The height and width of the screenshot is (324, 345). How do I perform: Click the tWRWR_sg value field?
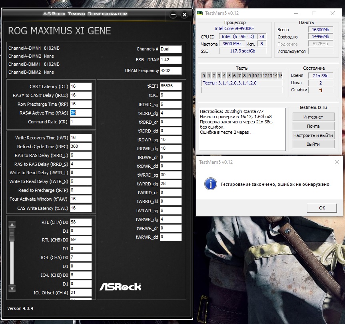click(x=171, y=211)
